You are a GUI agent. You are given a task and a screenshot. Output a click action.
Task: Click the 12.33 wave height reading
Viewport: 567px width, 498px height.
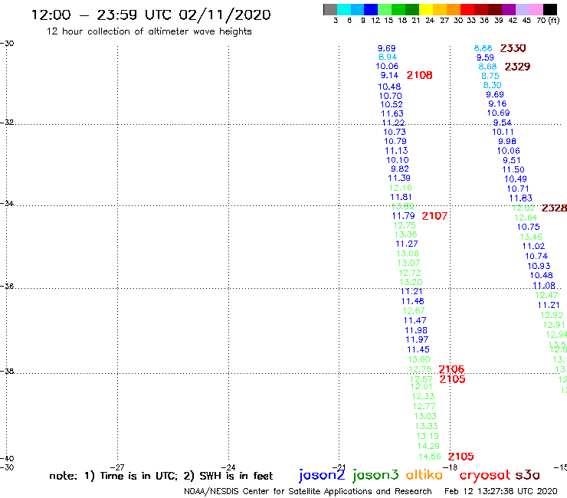[x=423, y=396]
